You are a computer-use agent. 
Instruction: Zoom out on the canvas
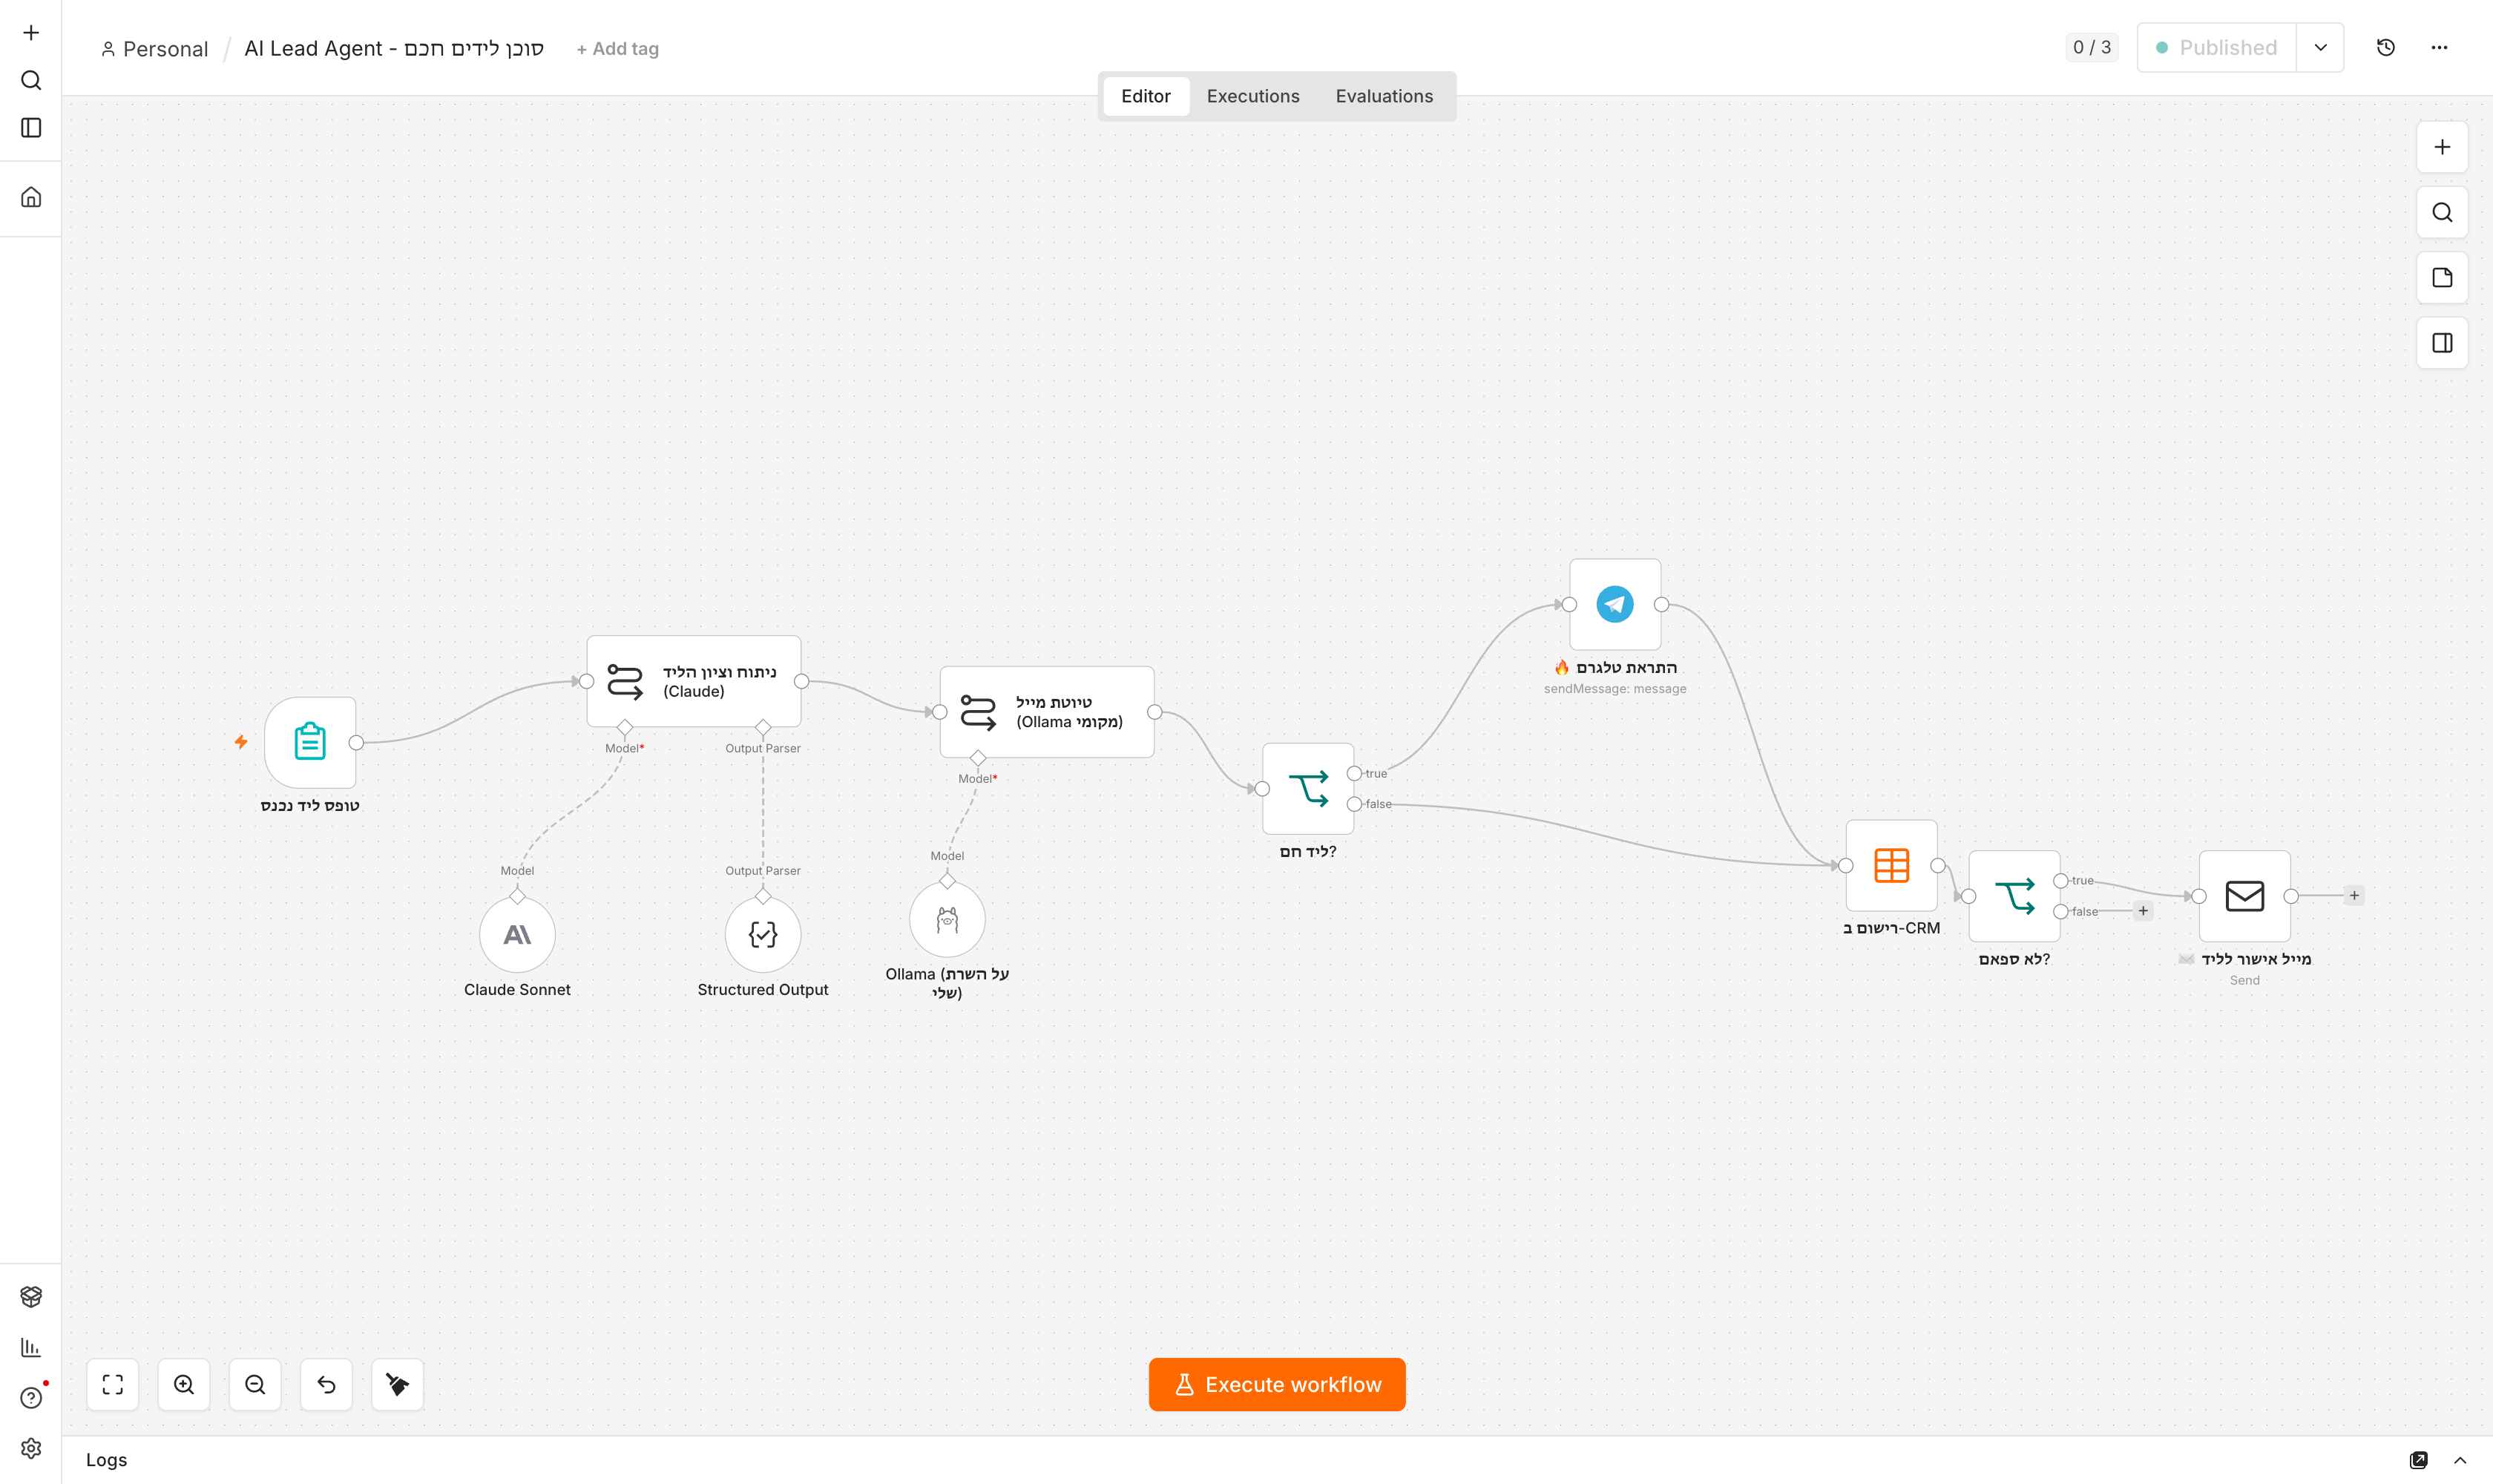tap(255, 1384)
